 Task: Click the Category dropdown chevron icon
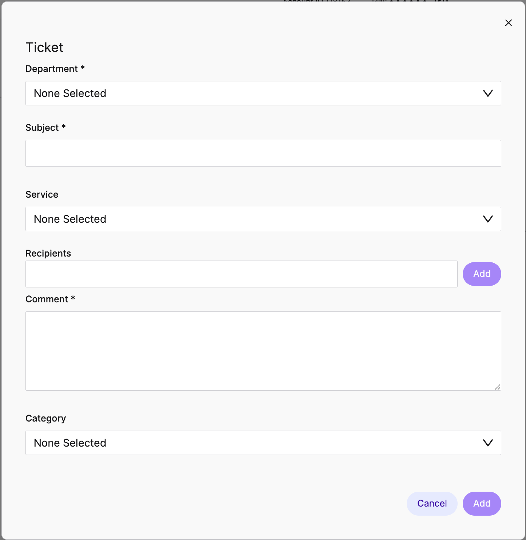(x=488, y=443)
